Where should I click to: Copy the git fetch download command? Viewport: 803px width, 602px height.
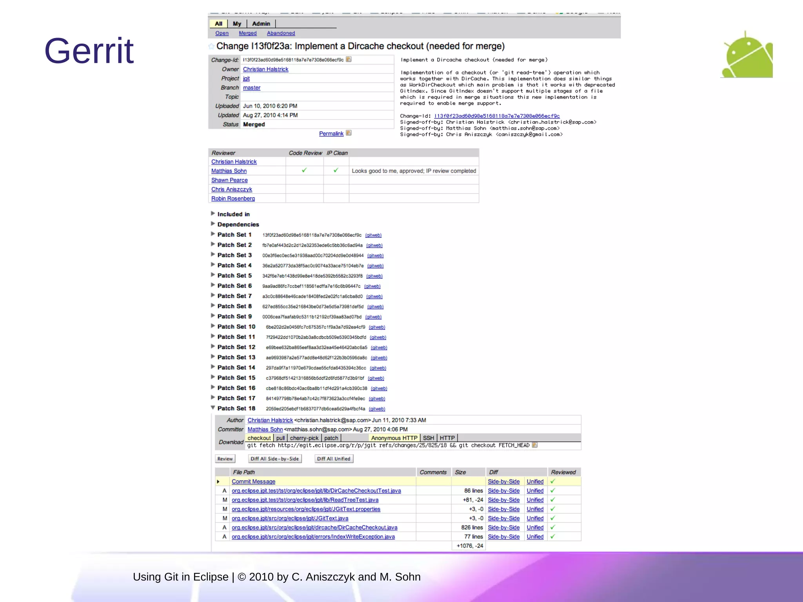[534, 445]
